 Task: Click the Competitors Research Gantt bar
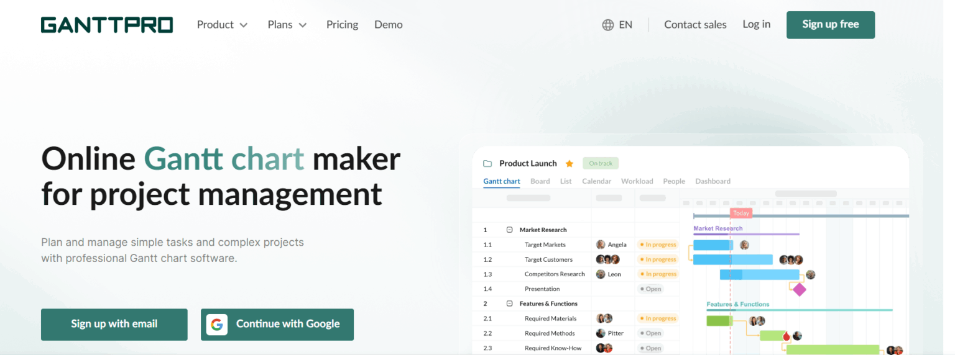click(760, 274)
